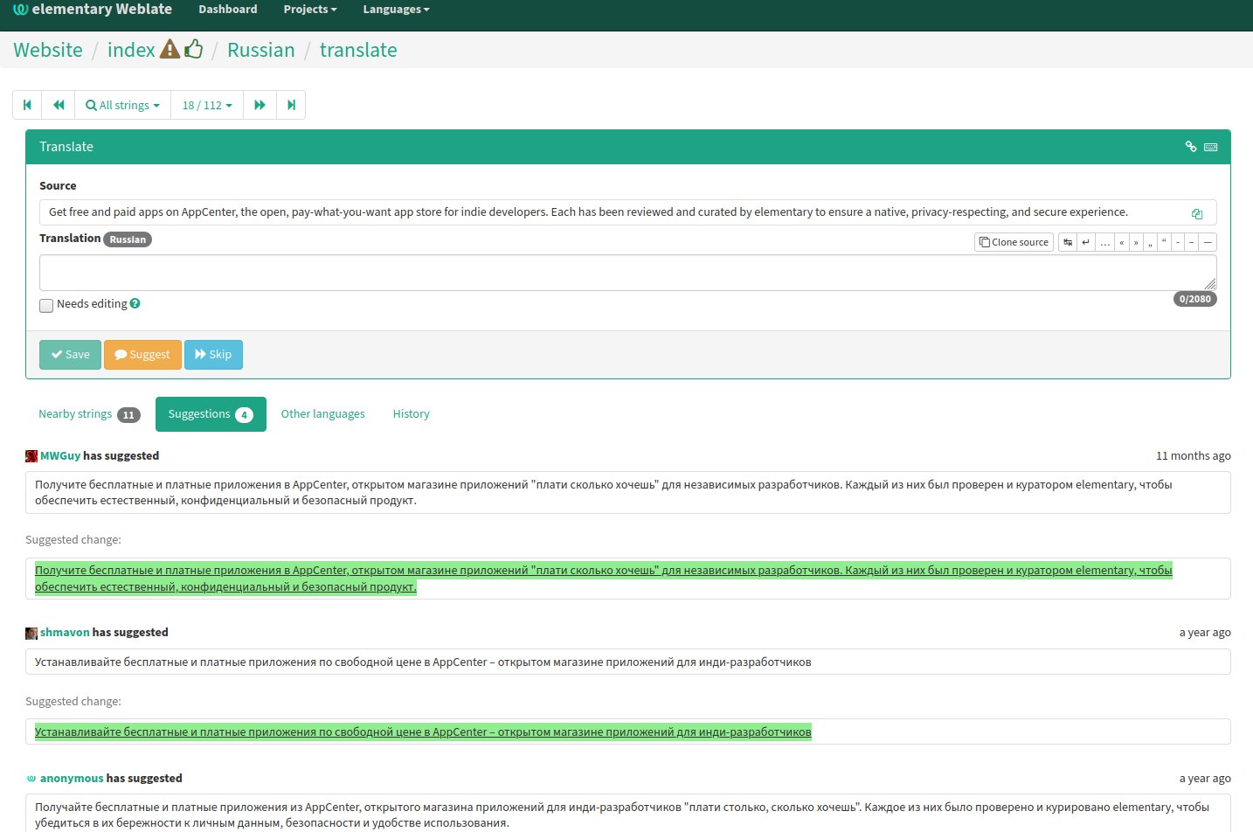The height and width of the screenshot is (832, 1253).
Task: Click the Clone source button
Action: (1014, 242)
